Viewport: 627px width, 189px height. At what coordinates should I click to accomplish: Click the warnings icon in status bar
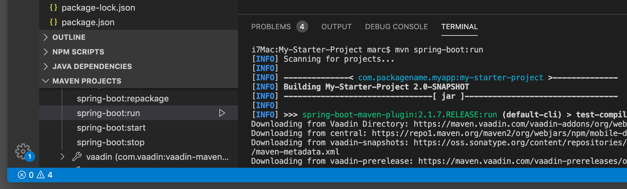[41, 175]
